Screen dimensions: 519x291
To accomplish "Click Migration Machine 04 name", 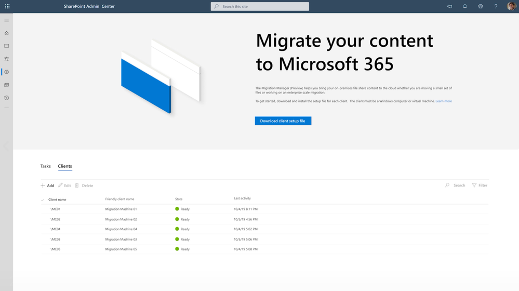I will coord(121,229).
